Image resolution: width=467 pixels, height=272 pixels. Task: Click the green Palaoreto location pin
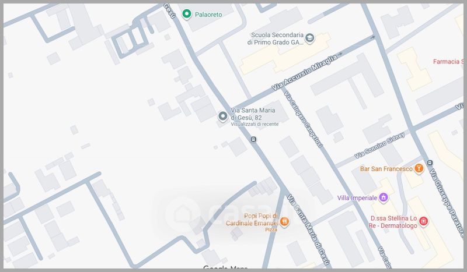pos(187,14)
